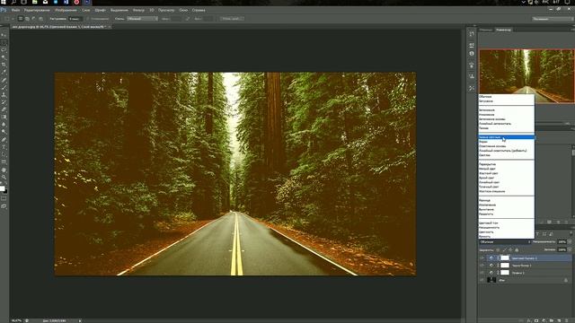Open the status bar info arrow
The image size is (575, 323).
[80, 320]
